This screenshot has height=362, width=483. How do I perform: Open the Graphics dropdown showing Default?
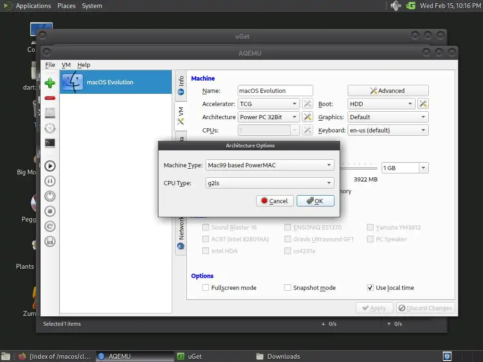pyautogui.click(x=388, y=117)
